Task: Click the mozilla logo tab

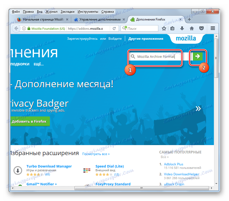Action: (x=186, y=38)
